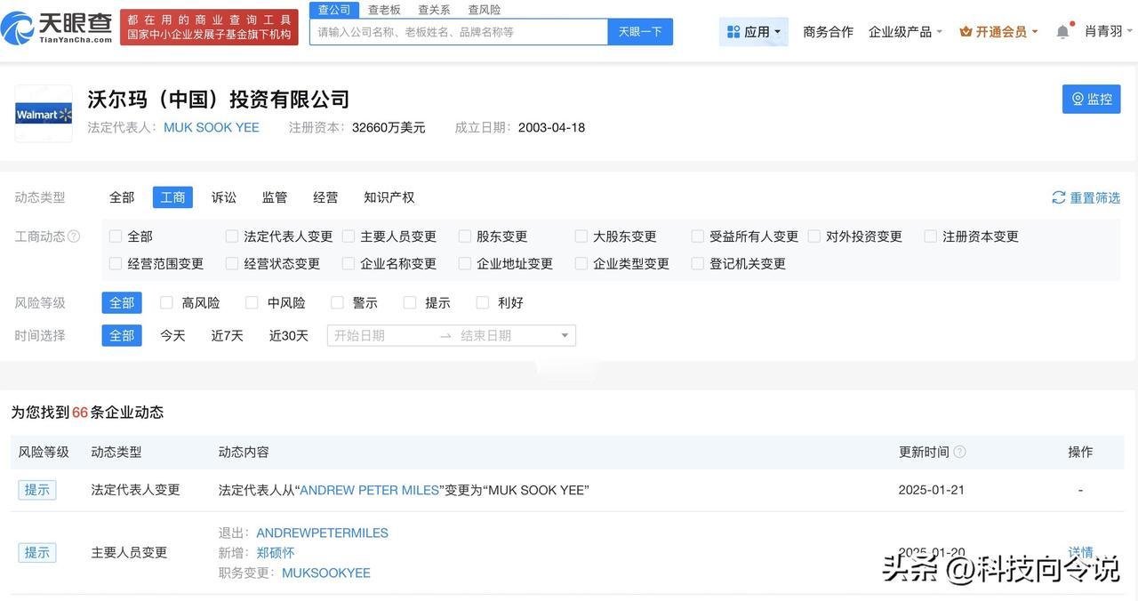Click the 重置筛选 refresh icon
Image resolution: width=1138 pixels, height=601 pixels.
click(1058, 197)
